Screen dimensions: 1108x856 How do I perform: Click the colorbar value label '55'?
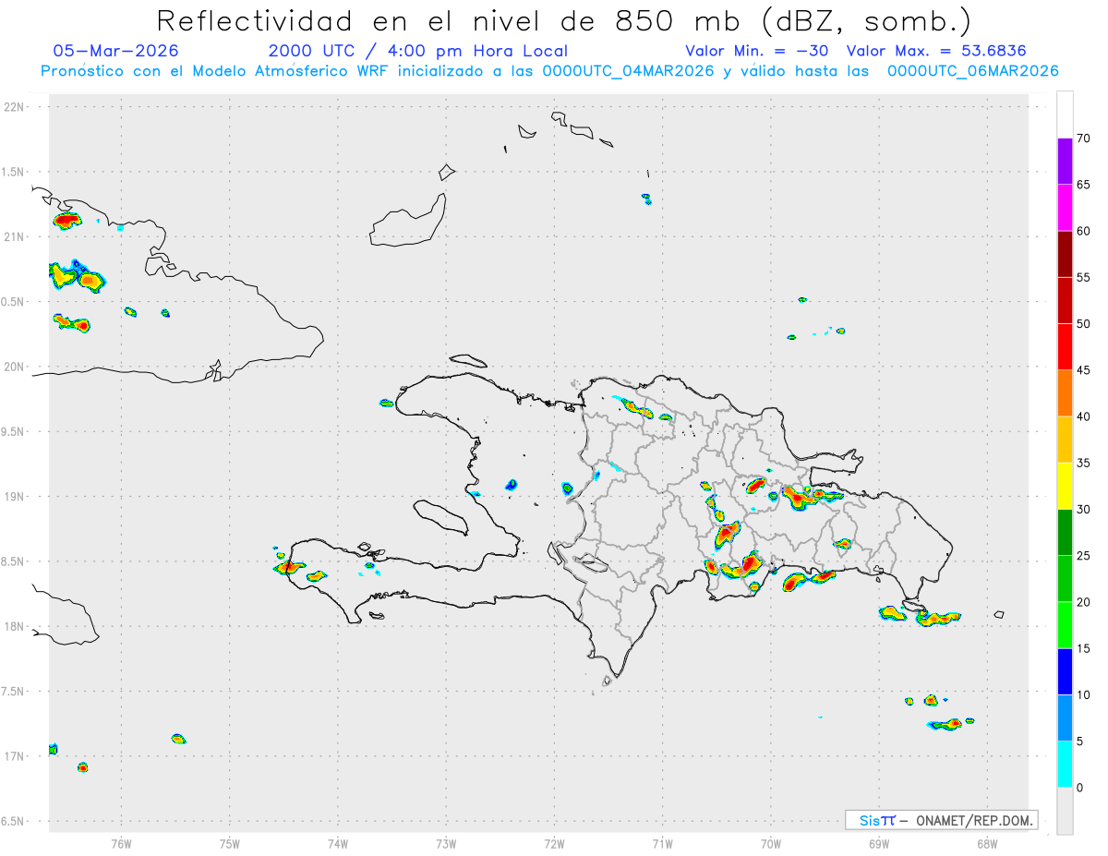[x=1083, y=277]
